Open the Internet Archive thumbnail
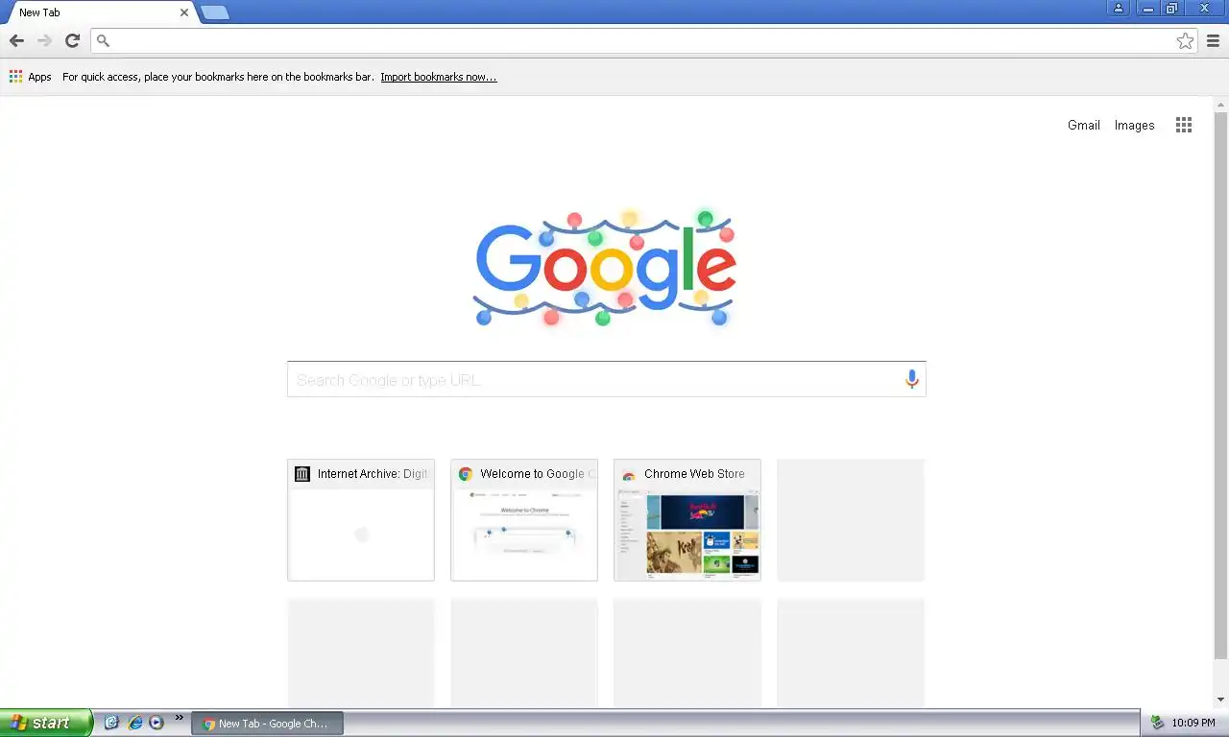This screenshot has height=737, width=1229. click(x=361, y=520)
